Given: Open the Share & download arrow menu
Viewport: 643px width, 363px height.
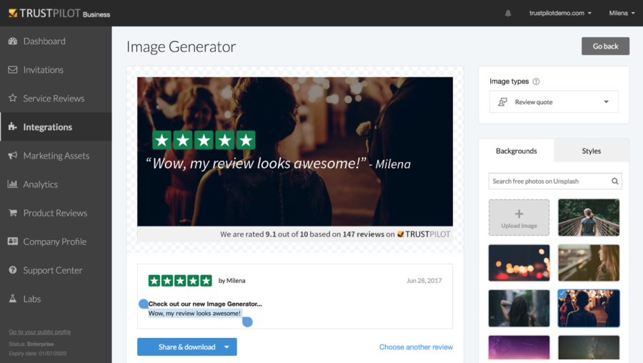Looking at the screenshot, I should point(226,347).
